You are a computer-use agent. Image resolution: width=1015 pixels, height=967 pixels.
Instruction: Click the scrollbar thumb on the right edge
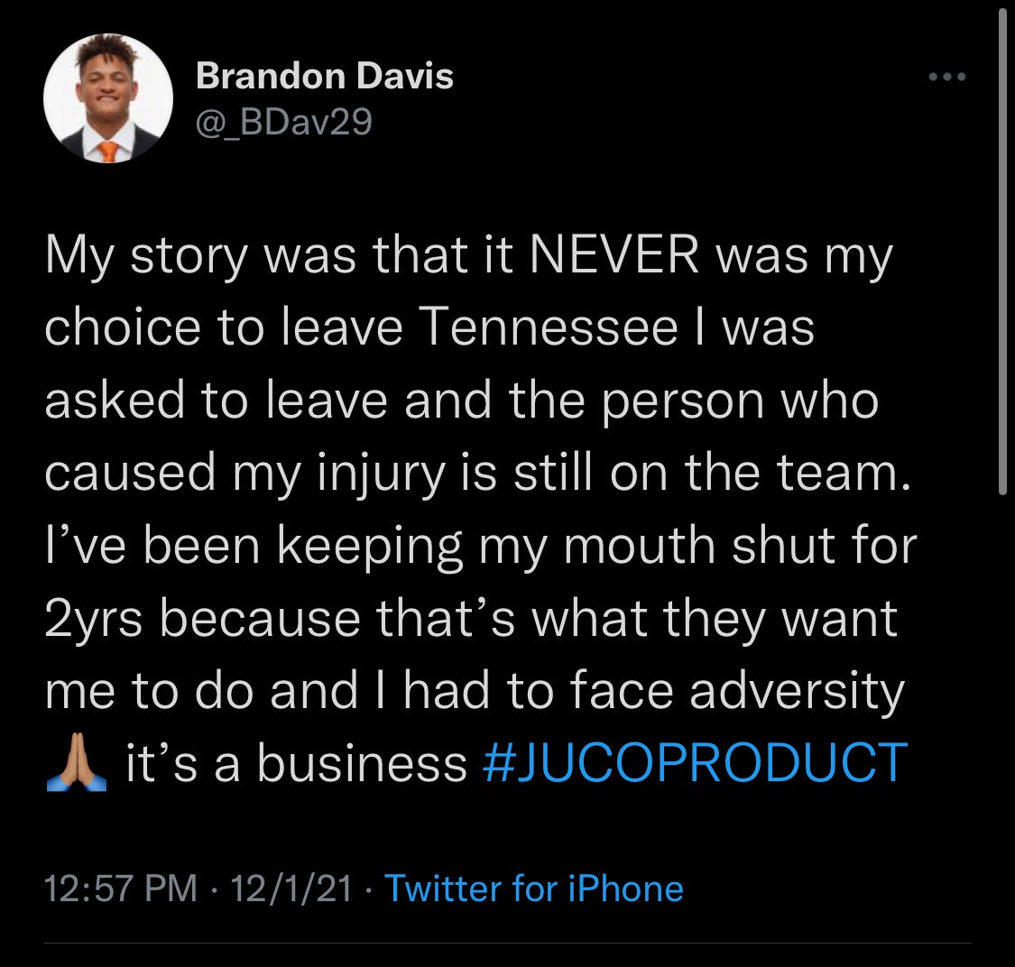click(x=1002, y=253)
